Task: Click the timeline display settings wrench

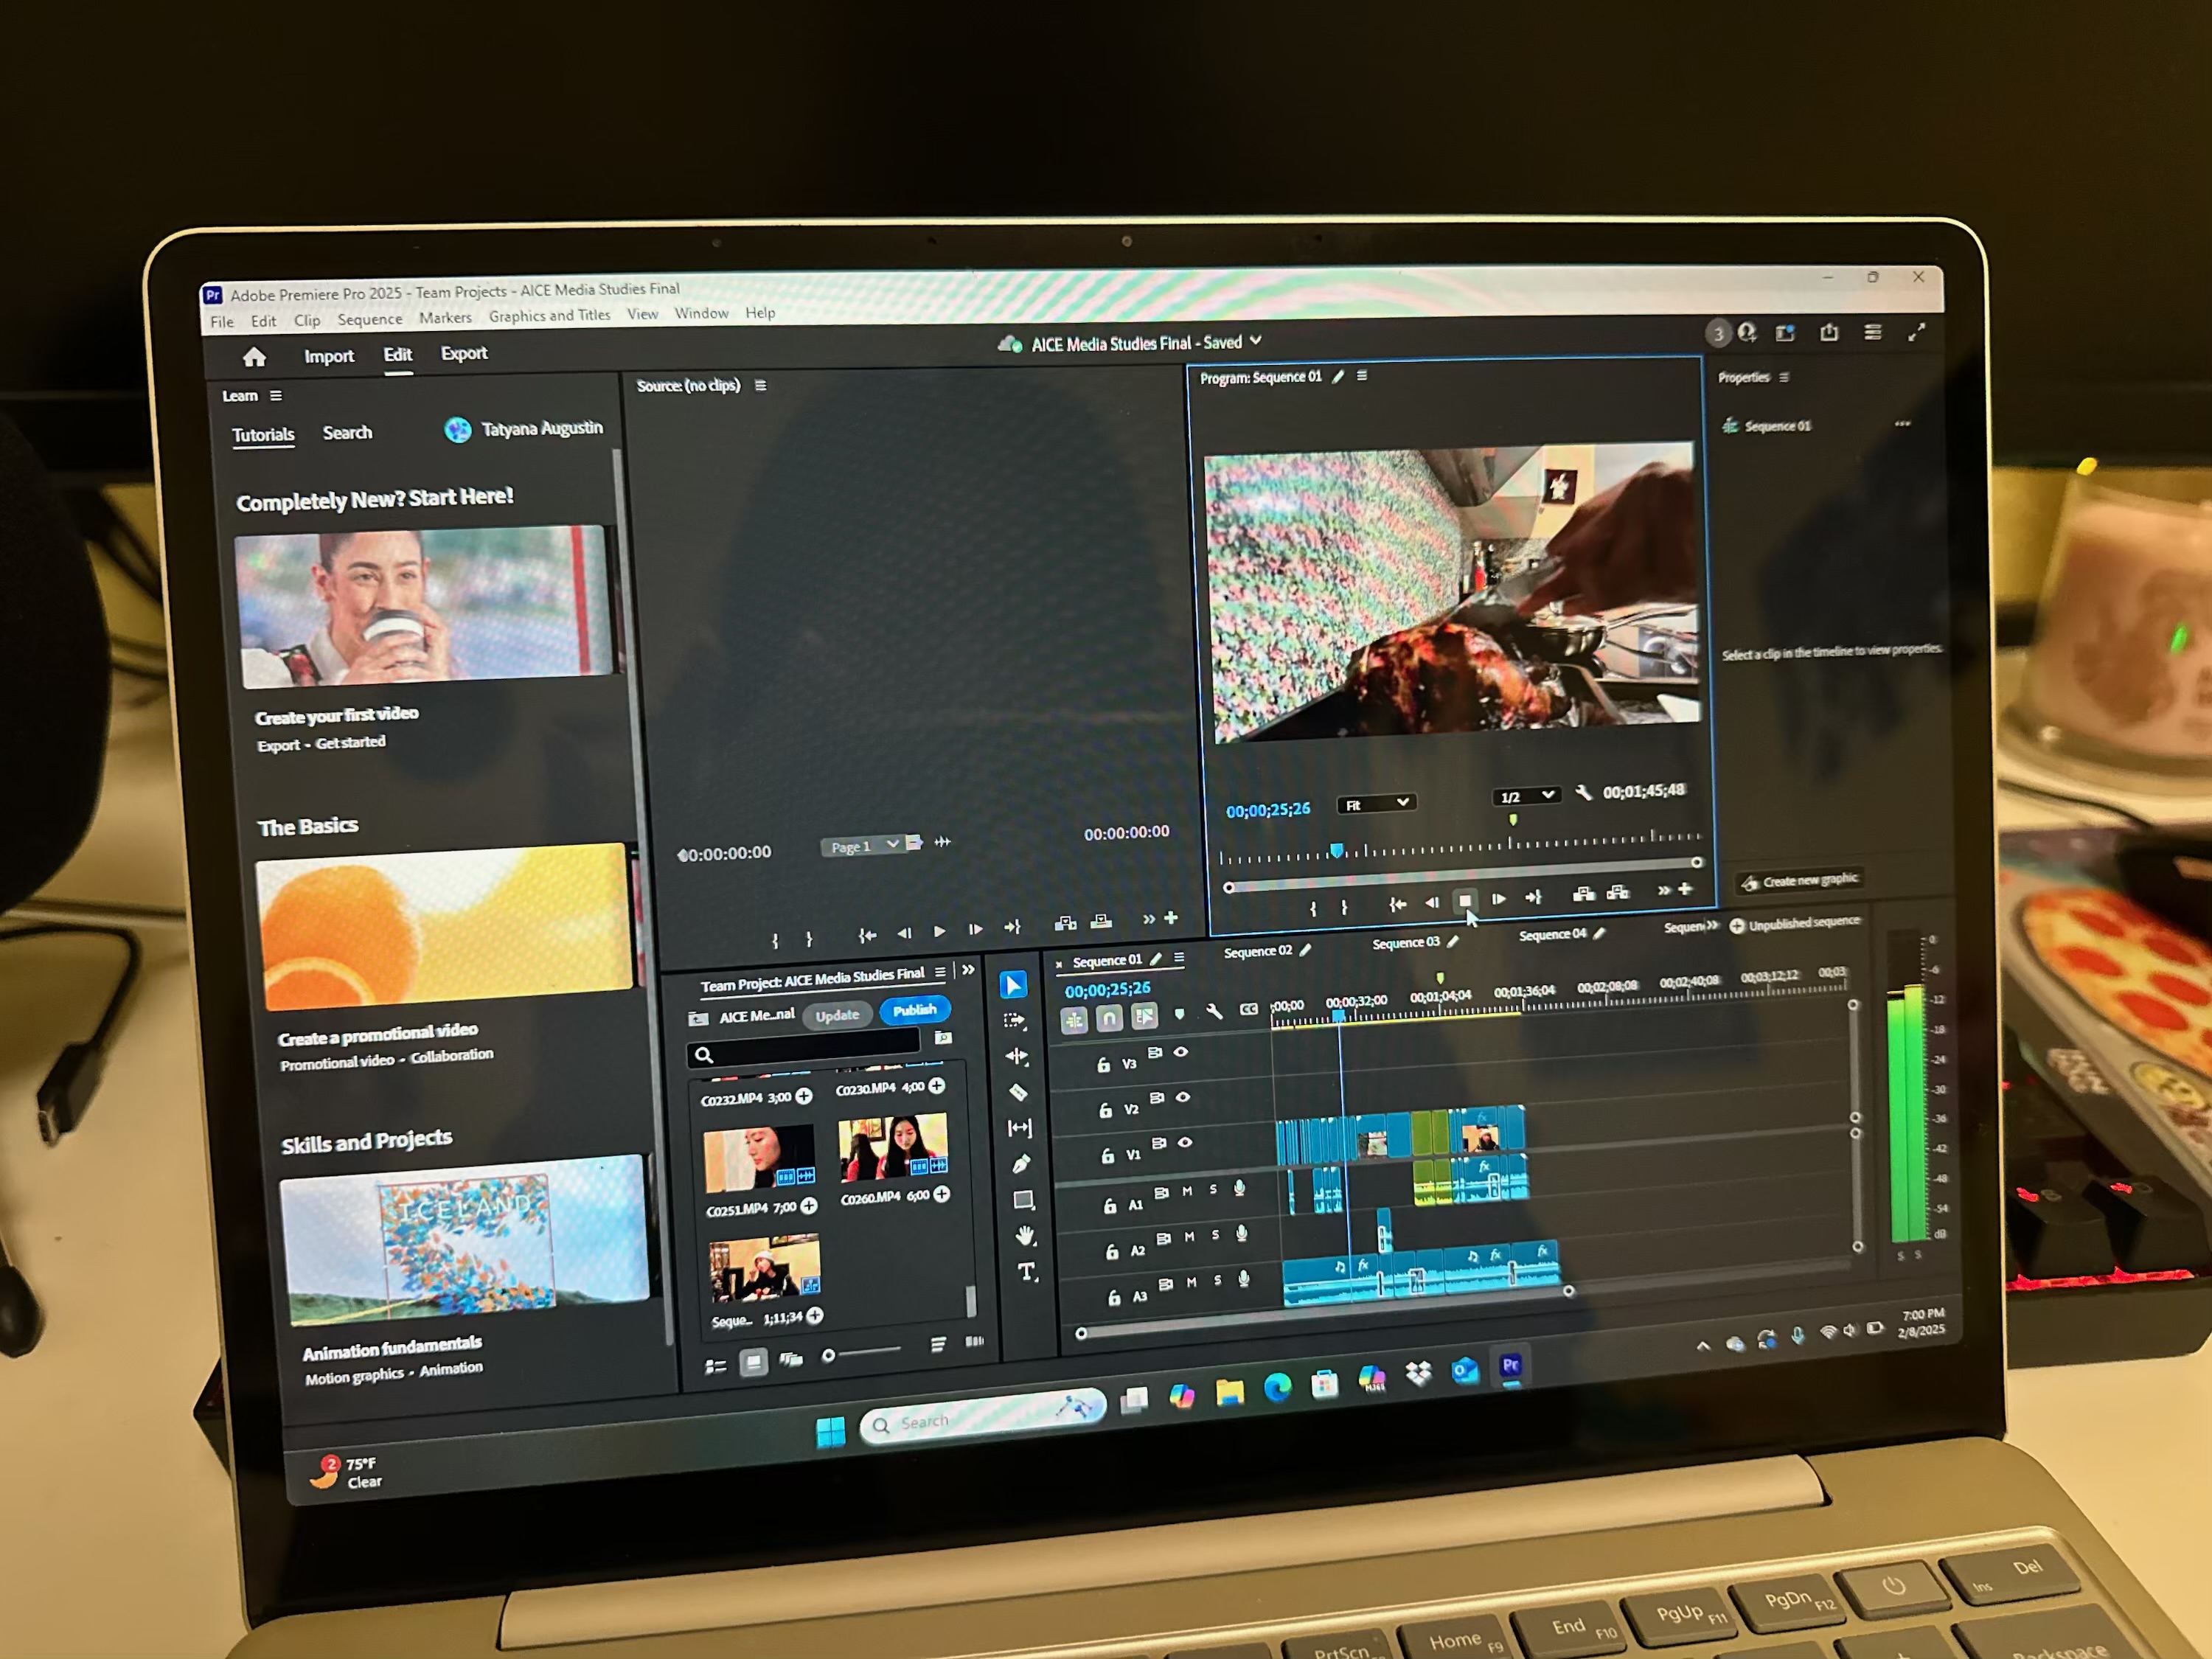Action: click(x=1214, y=1012)
